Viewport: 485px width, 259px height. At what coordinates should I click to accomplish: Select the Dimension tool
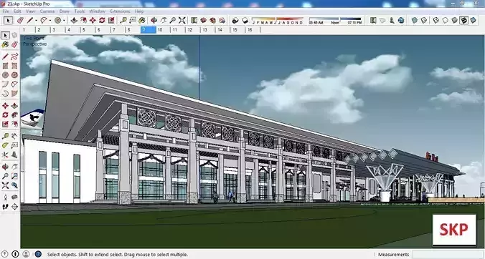coord(14,136)
